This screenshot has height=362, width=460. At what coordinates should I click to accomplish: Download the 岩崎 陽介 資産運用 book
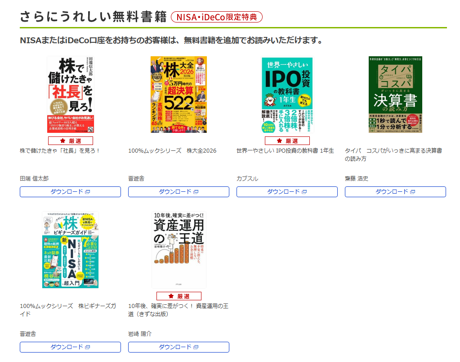click(x=179, y=347)
